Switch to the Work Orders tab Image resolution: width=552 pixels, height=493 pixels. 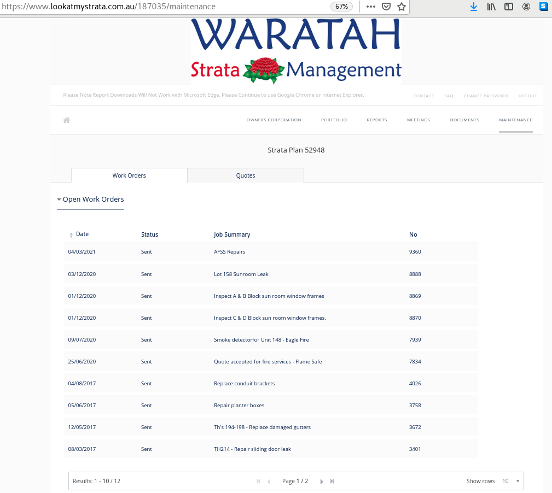129,175
